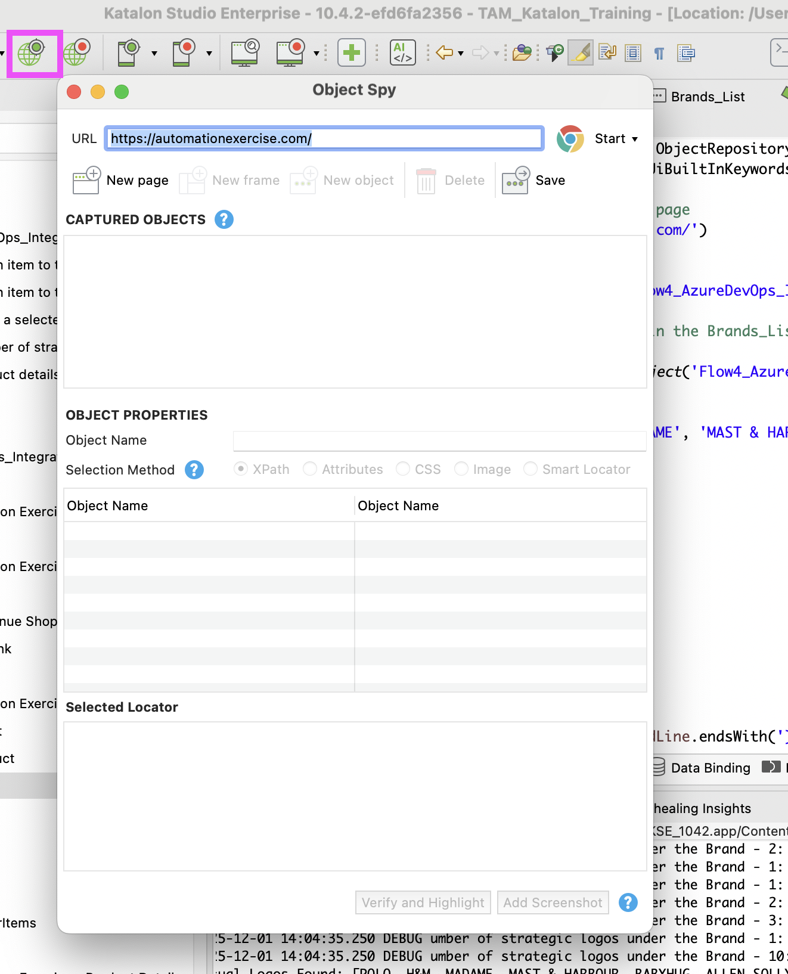Open the Record Windows desktop tool

[x=291, y=53]
